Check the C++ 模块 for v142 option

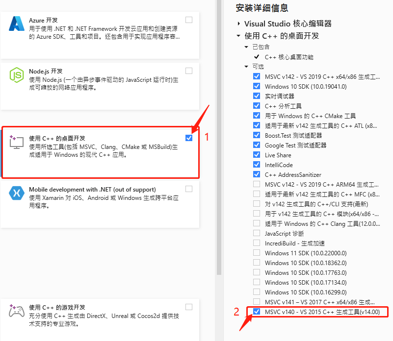coord(257,213)
